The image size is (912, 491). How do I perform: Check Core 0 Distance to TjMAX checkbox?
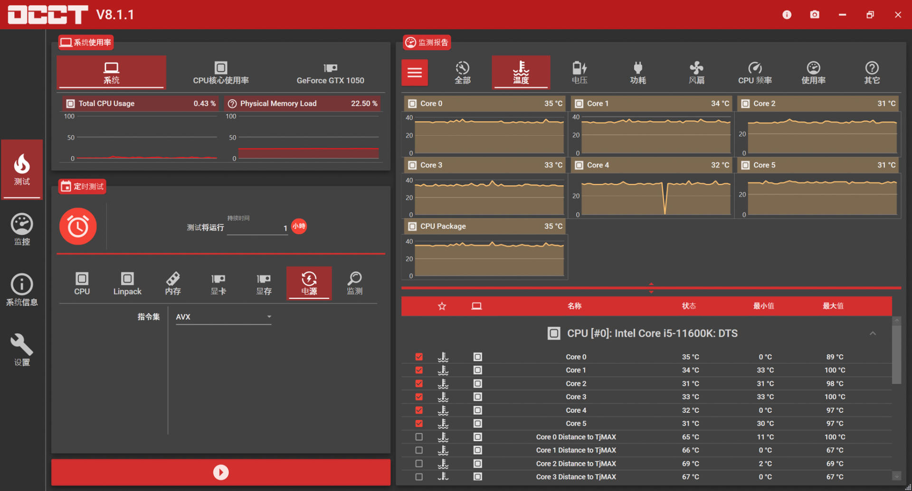[419, 437]
